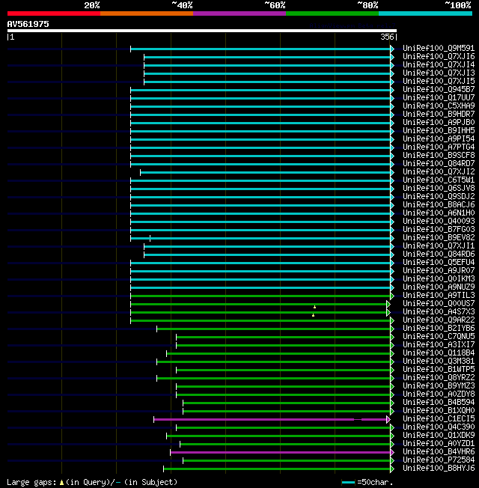Click the text UniRef100_Q8YRZ2
The width and height of the screenshot is (479, 488).
coord(439,378)
